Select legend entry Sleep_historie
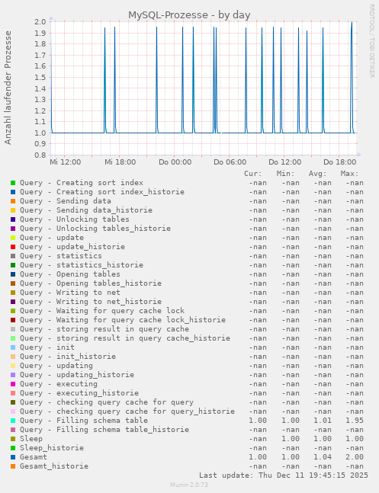The image size is (379, 493). coord(52,448)
